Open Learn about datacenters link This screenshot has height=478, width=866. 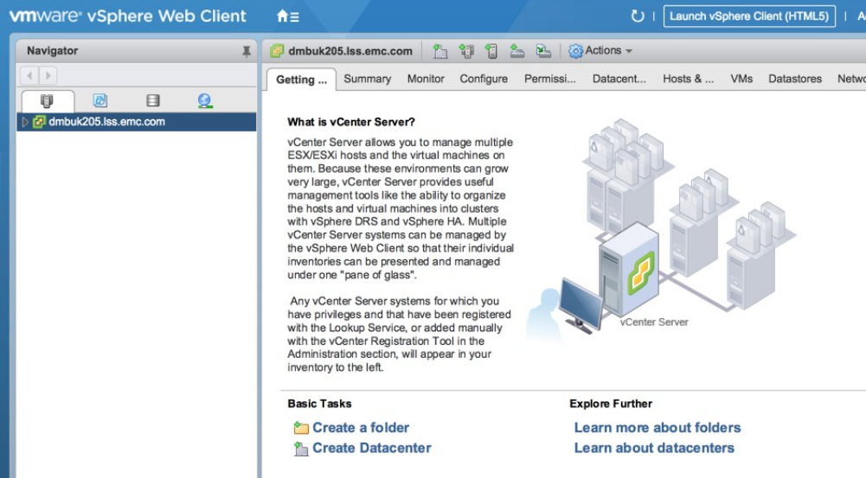click(654, 448)
